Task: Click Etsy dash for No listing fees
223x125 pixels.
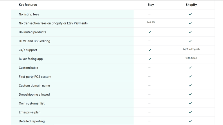Action: (x=149, y=14)
